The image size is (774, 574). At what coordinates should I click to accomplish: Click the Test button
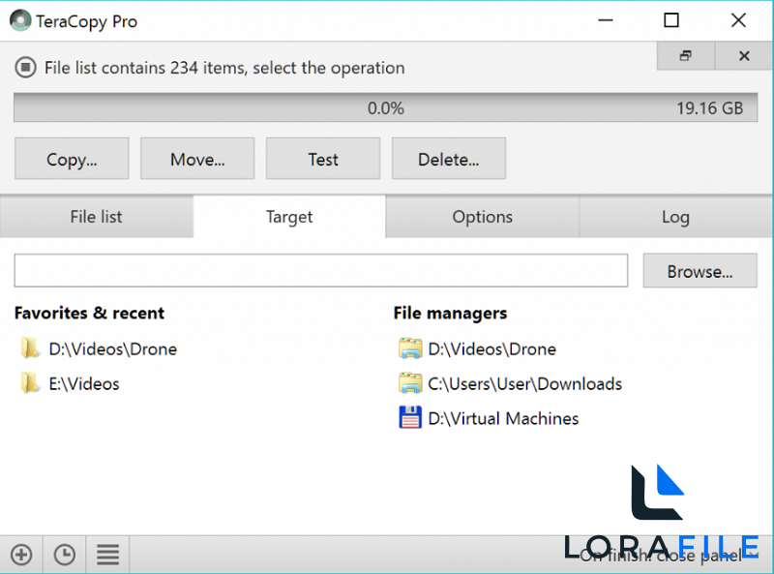click(x=323, y=159)
